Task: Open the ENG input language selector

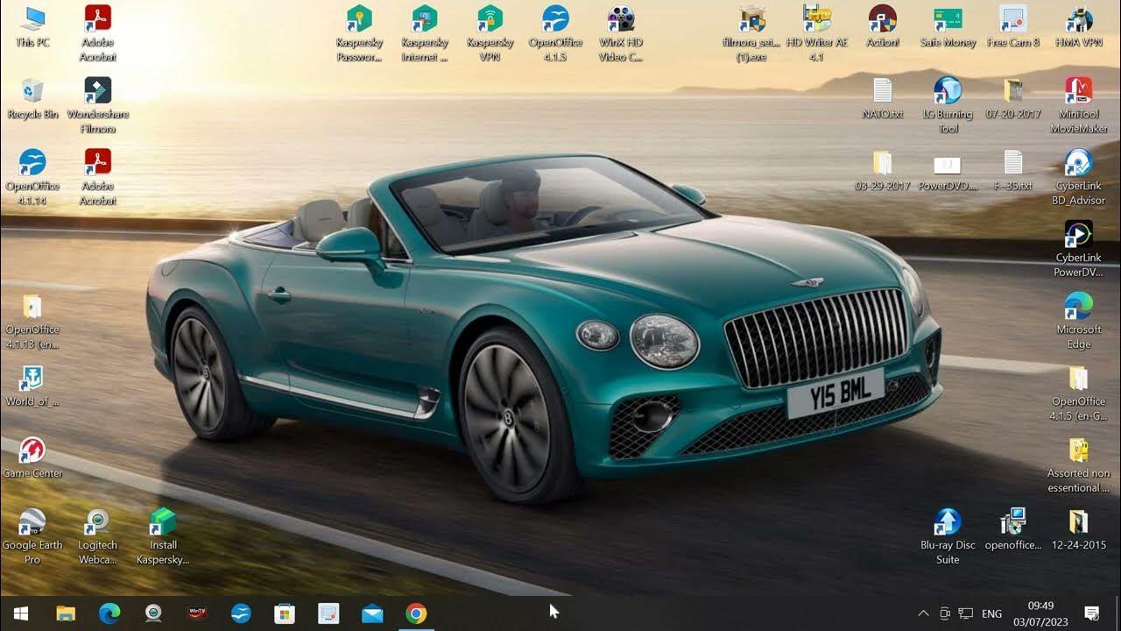Action: tap(991, 613)
